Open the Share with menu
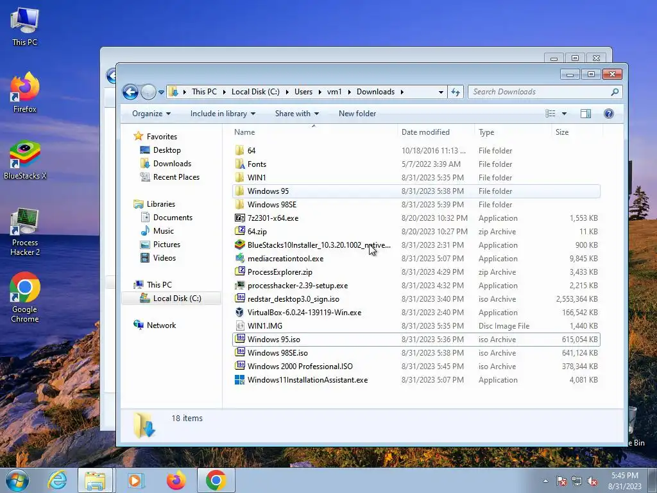Image resolution: width=657 pixels, height=493 pixels. pos(296,114)
